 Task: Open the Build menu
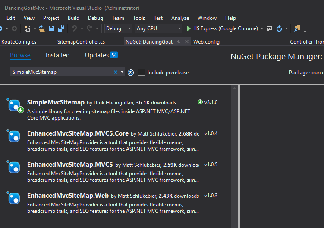pyautogui.click(x=74, y=18)
